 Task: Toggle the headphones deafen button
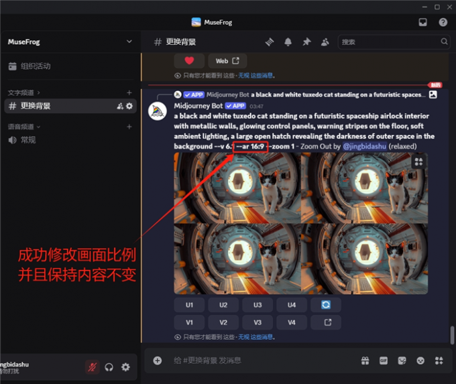pos(109,367)
